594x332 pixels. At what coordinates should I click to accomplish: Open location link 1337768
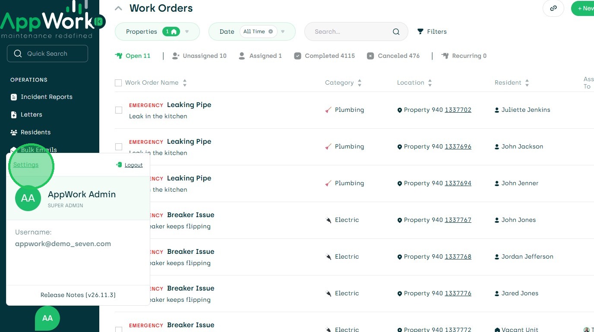458,257
